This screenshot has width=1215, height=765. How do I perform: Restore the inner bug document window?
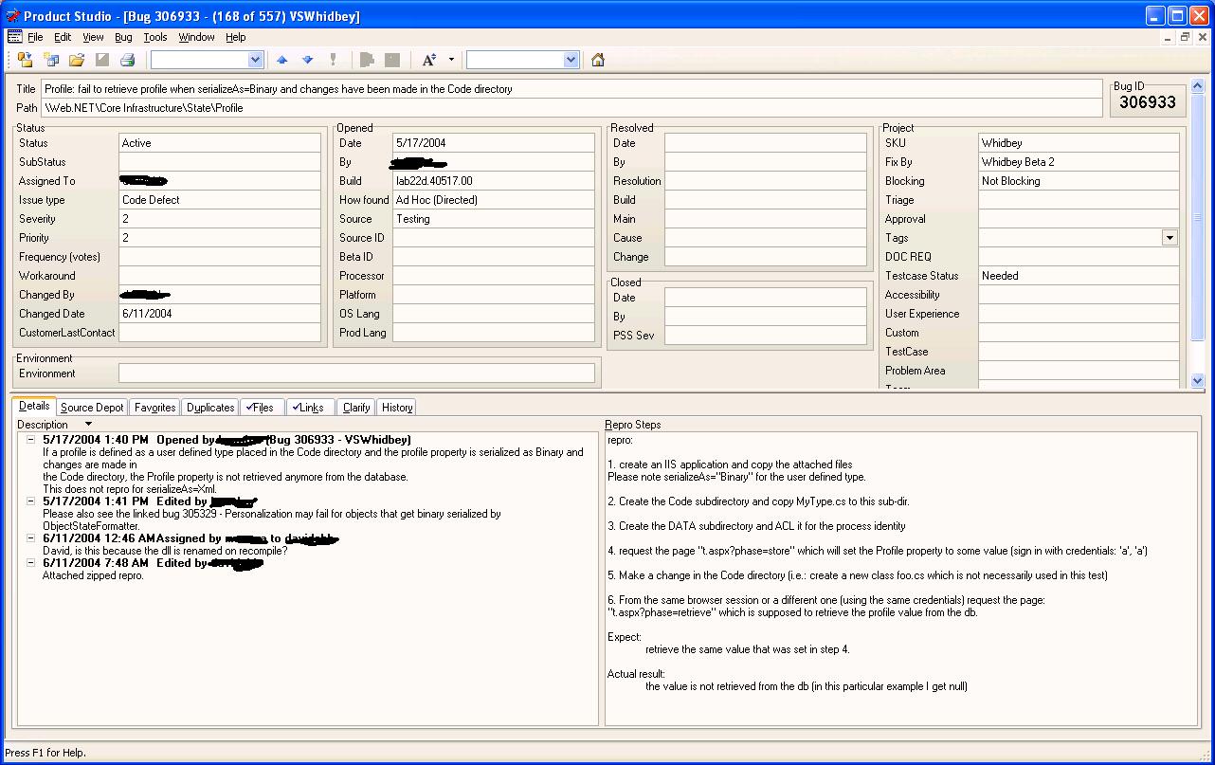(1186, 37)
